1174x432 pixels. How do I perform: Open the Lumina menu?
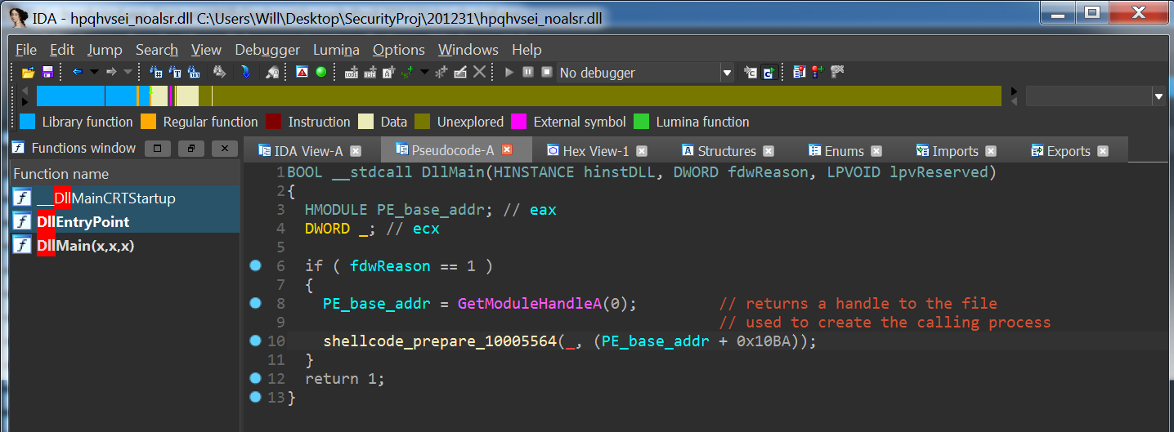[x=336, y=50]
